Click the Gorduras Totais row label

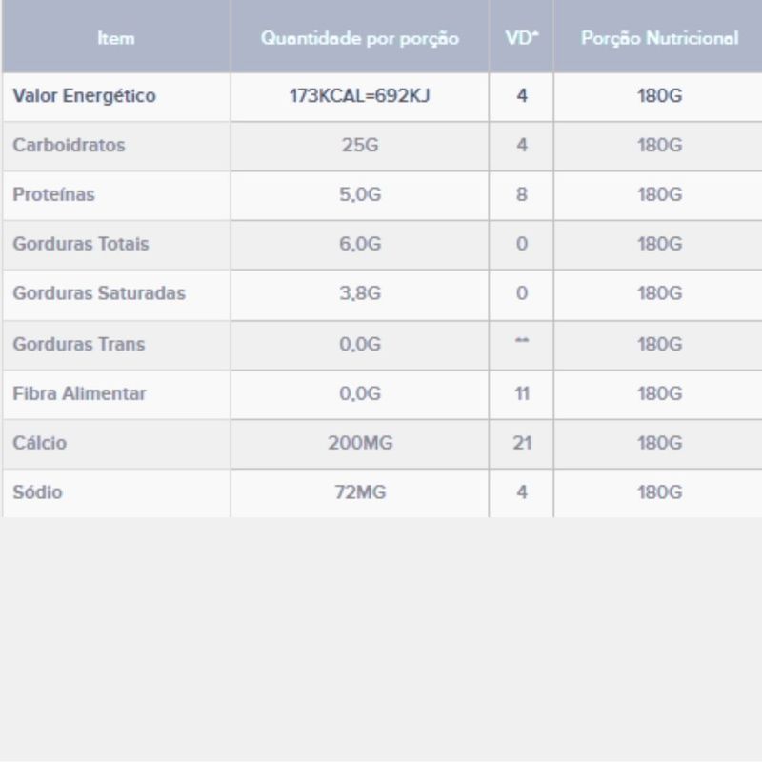point(81,244)
